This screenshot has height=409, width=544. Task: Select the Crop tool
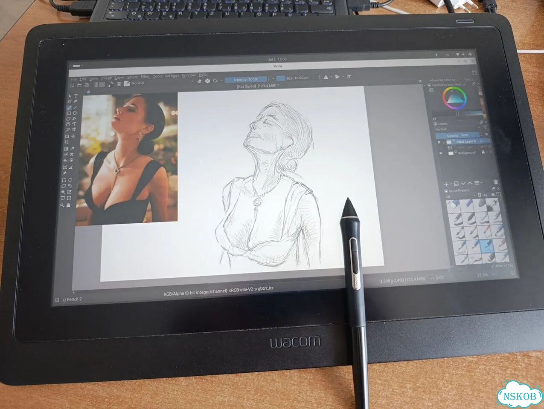[x=67, y=142]
